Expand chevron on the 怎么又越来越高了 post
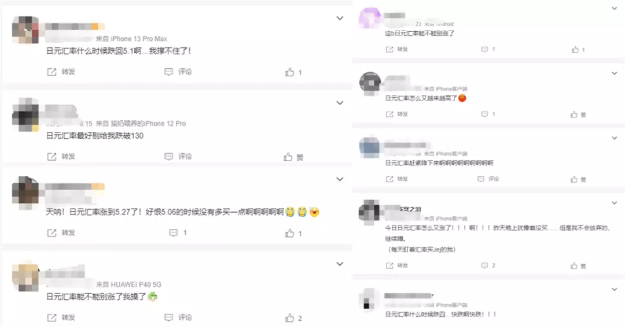The image size is (625, 326). (614, 73)
